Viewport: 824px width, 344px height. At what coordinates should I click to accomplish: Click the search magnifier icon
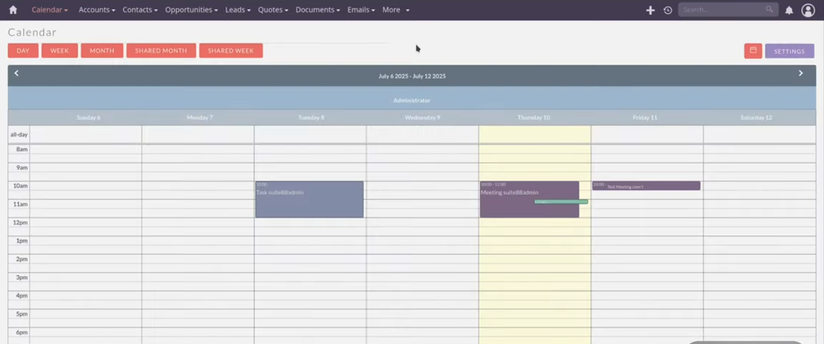pyautogui.click(x=769, y=9)
